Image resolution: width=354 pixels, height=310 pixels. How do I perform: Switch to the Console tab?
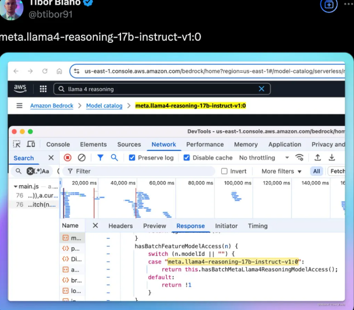(x=58, y=145)
